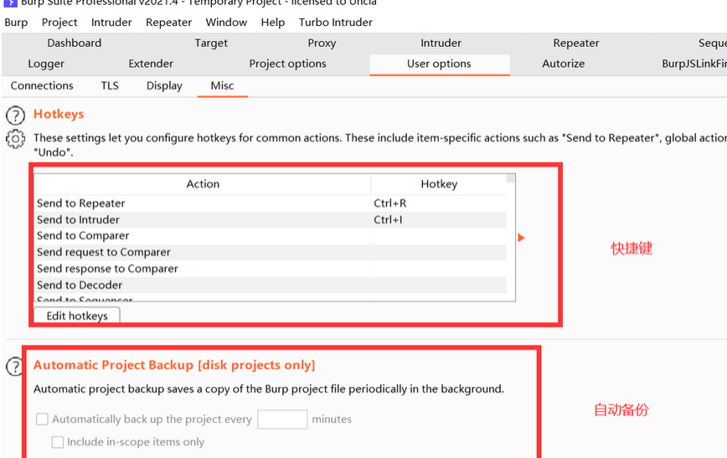Open the Window menu
Viewport: 727px width, 458px height.
pyautogui.click(x=226, y=23)
